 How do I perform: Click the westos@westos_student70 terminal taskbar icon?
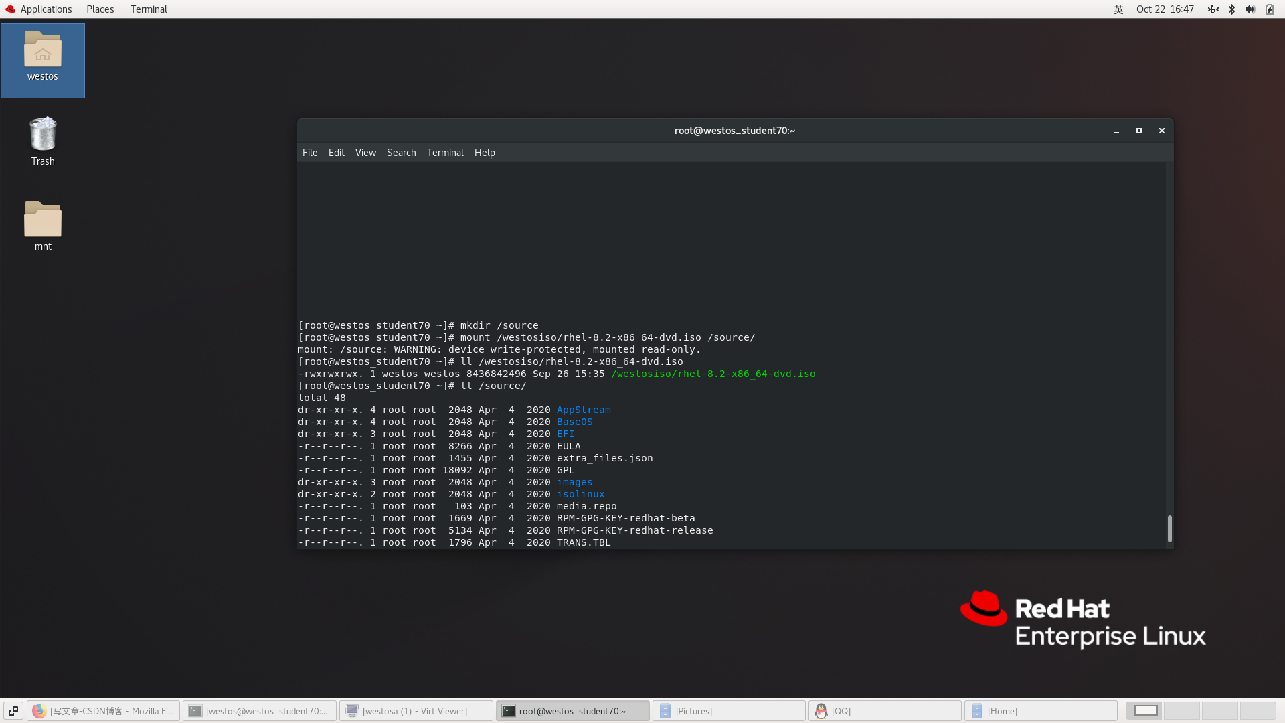tap(195, 711)
